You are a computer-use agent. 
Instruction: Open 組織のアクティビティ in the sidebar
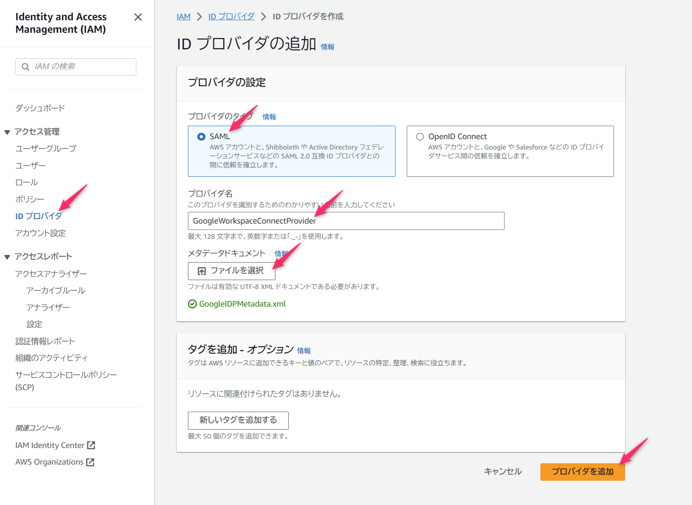tap(52, 358)
